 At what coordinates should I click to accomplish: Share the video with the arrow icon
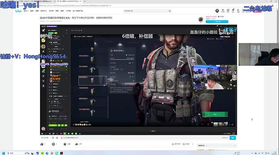tap(77, 144)
